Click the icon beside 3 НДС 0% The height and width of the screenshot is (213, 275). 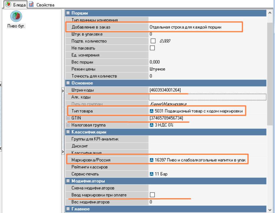pyautogui.click(x=152, y=125)
